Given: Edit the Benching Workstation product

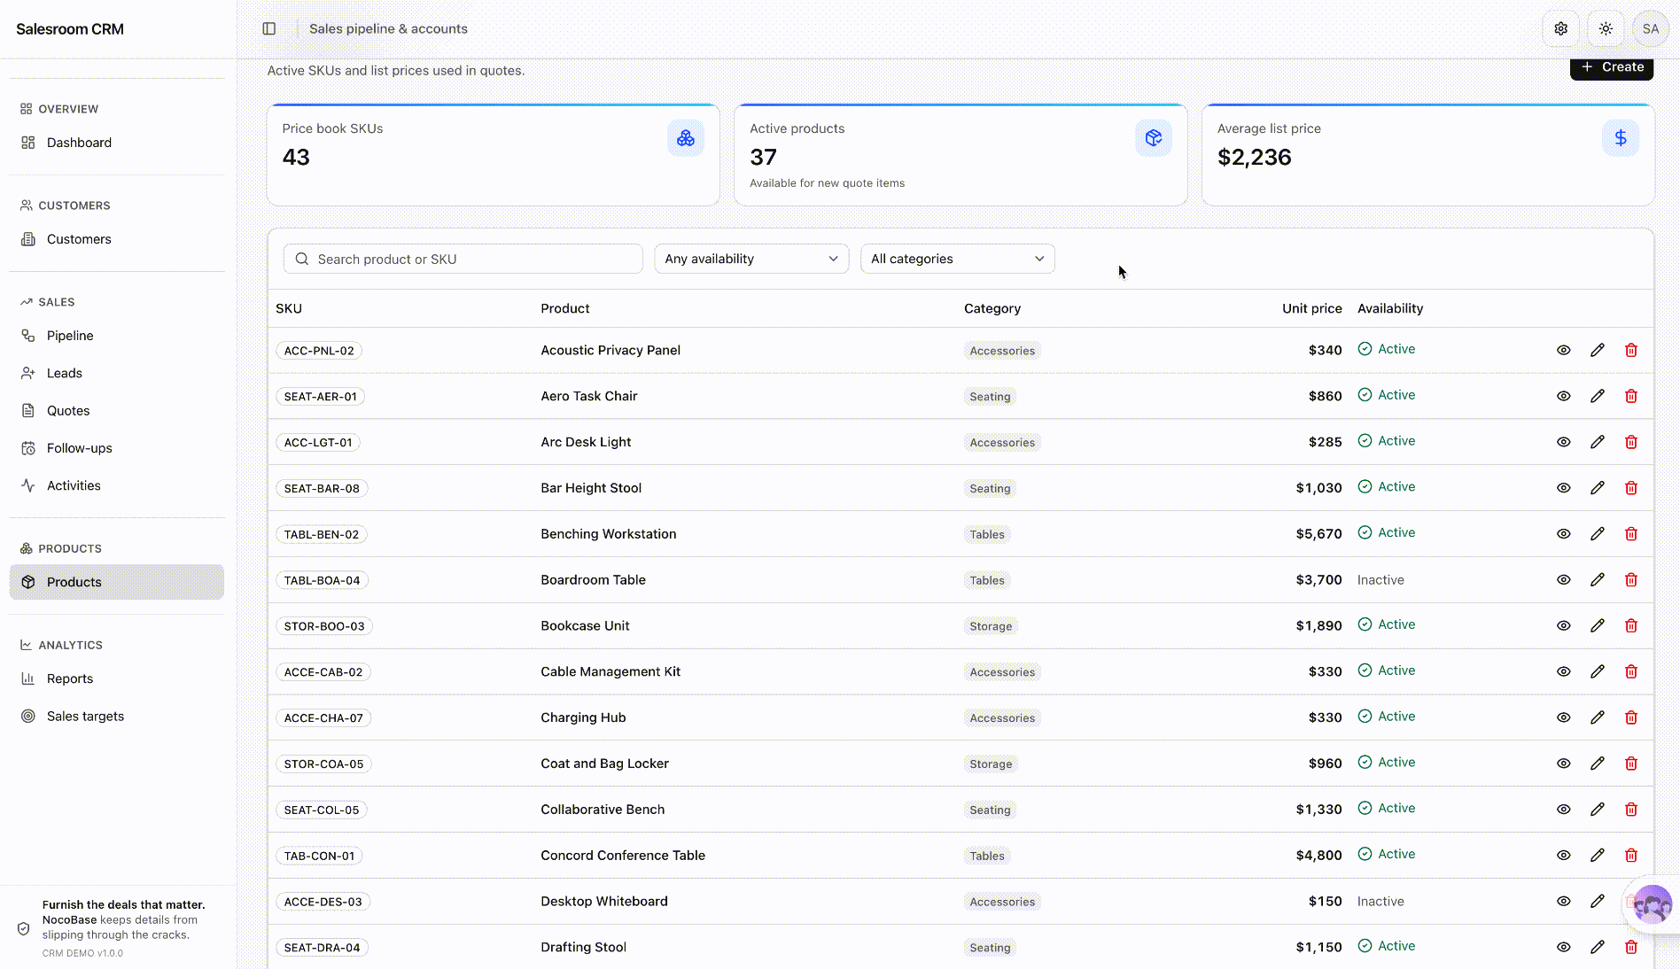Looking at the screenshot, I should 1598,534.
